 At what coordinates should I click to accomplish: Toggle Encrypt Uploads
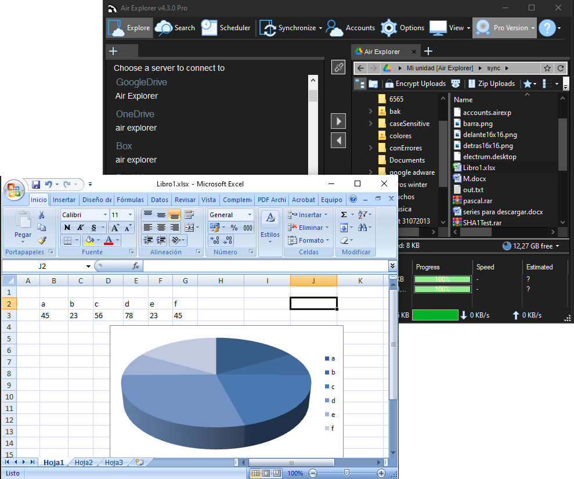tap(416, 84)
